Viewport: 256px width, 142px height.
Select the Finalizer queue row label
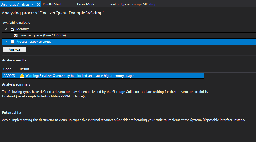point(43,35)
